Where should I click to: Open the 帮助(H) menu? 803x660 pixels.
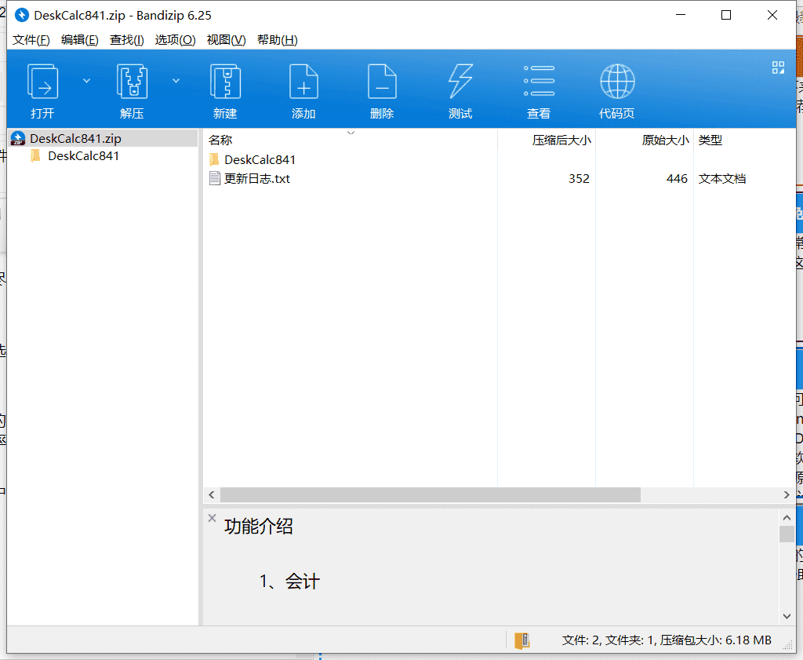tap(277, 40)
